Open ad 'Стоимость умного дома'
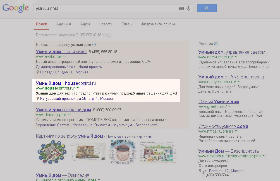This screenshot has height=181, width=280. 223,126
